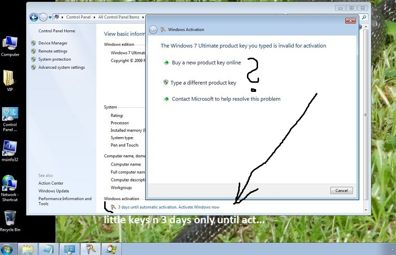Open Action Center under See also
Viewport: 396px width, 255px height.
pyautogui.click(x=51, y=183)
